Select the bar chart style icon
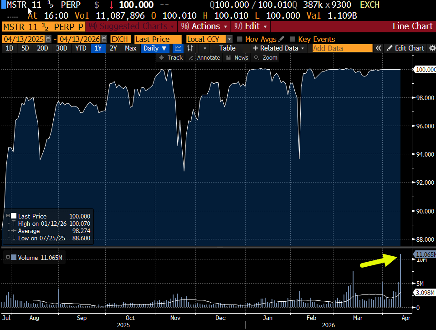The width and height of the screenshot is (436, 330). pyautogui.click(x=190, y=48)
